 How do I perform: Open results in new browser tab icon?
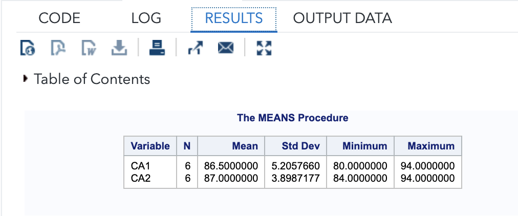[x=195, y=49]
